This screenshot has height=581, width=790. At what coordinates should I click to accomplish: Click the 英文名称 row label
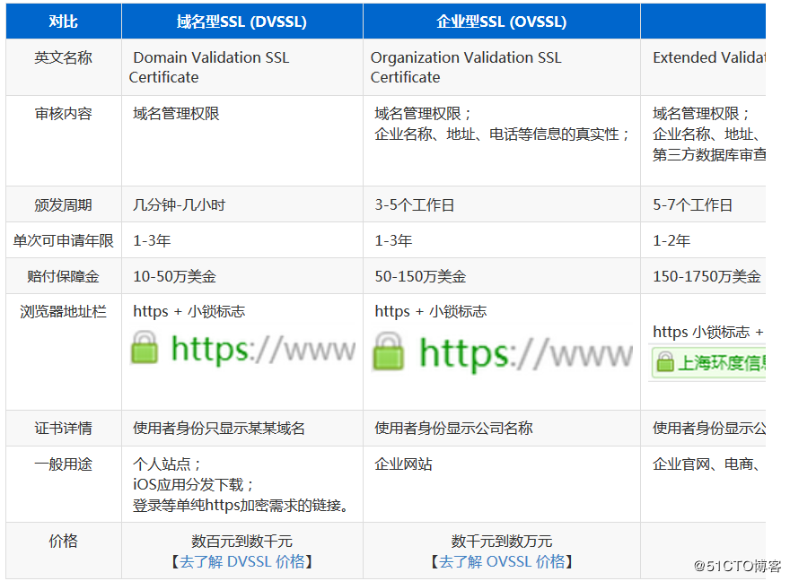tap(63, 57)
